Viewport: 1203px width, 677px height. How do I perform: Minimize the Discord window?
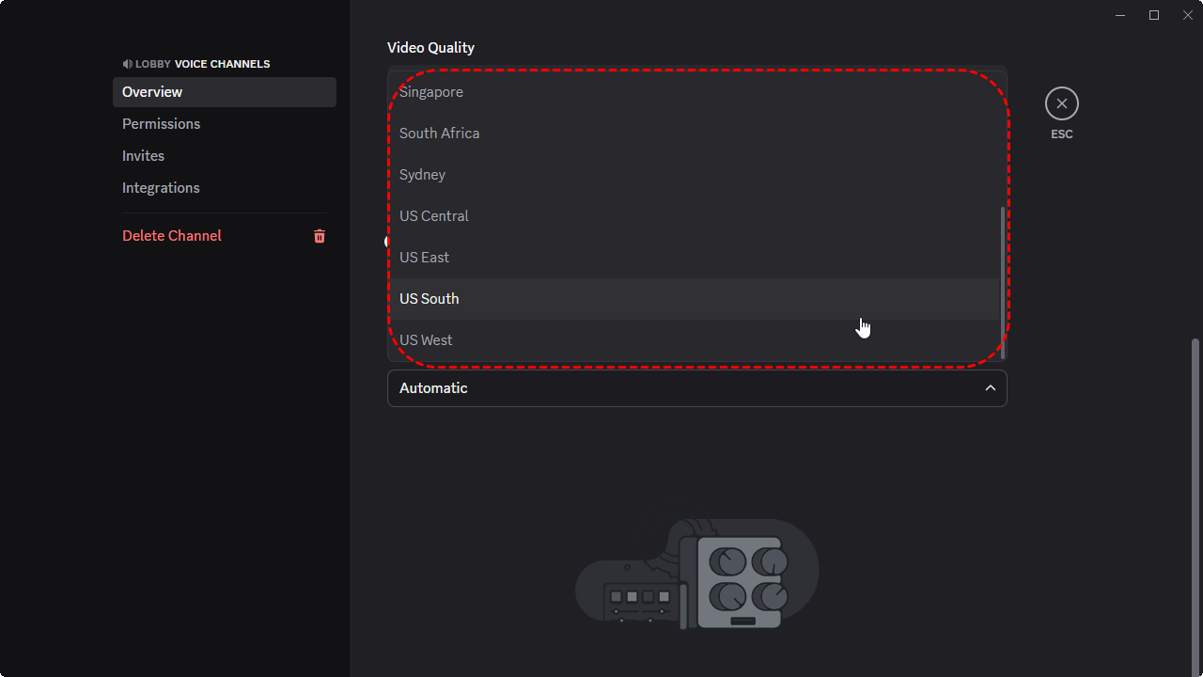point(1120,15)
